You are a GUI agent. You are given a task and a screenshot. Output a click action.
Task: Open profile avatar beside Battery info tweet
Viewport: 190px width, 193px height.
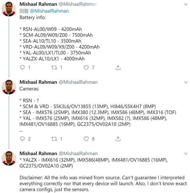coord(9,9)
